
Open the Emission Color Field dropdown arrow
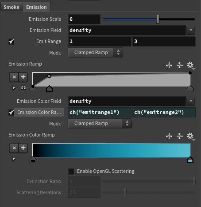(191, 101)
